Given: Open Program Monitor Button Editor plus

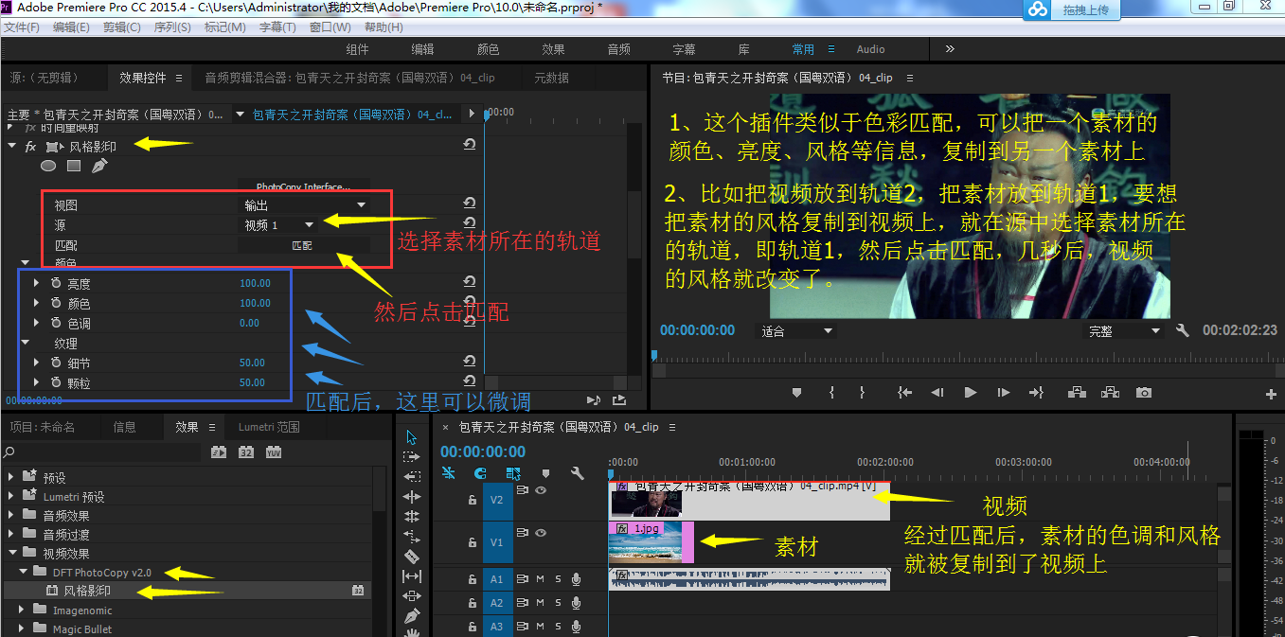Looking at the screenshot, I should (x=1271, y=394).
